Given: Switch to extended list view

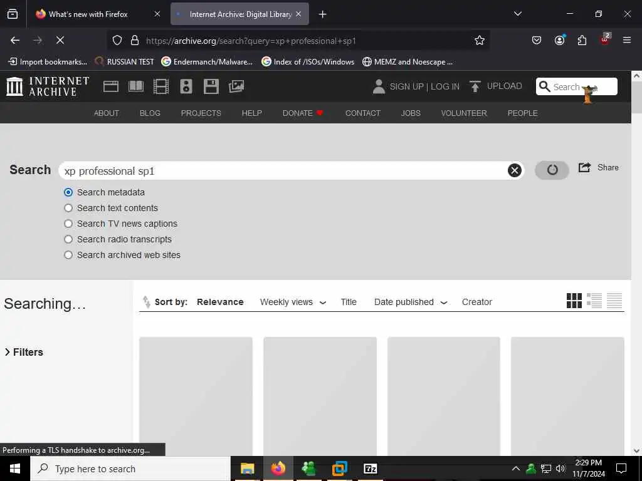Looking at the screenshot, I should pyautogui.click(x=594, y=301).
